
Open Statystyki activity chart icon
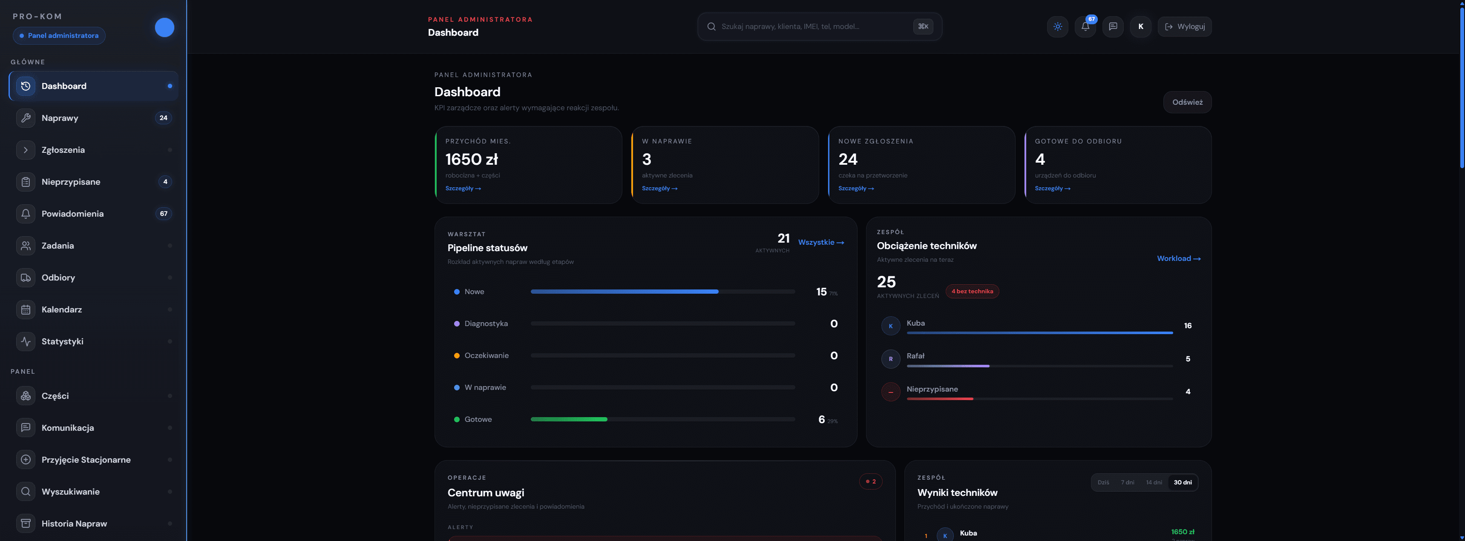coord(26,341)
